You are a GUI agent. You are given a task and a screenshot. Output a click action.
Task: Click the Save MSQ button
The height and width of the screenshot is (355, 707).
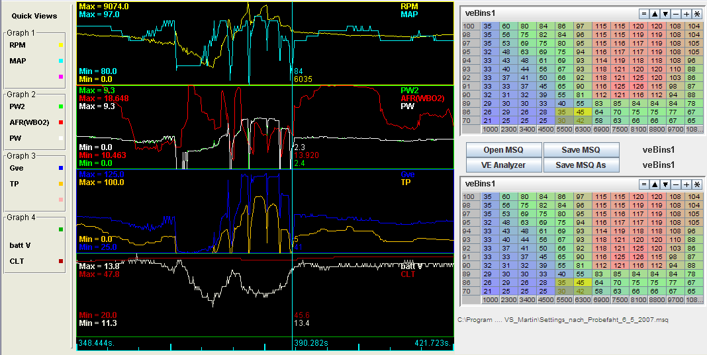(580, 149)
